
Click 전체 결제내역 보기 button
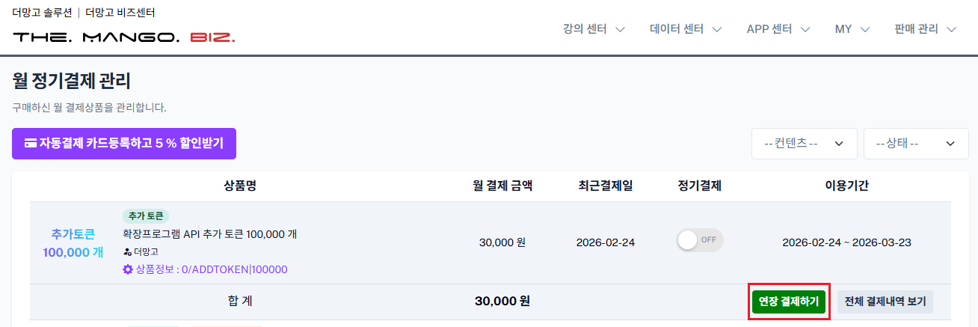pyautogui.click(x=885, y=302)
